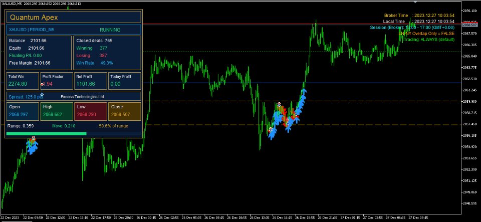481x222 pixels.
Task: Click the 2054.920 price axis label
Action: pos(469,147)
